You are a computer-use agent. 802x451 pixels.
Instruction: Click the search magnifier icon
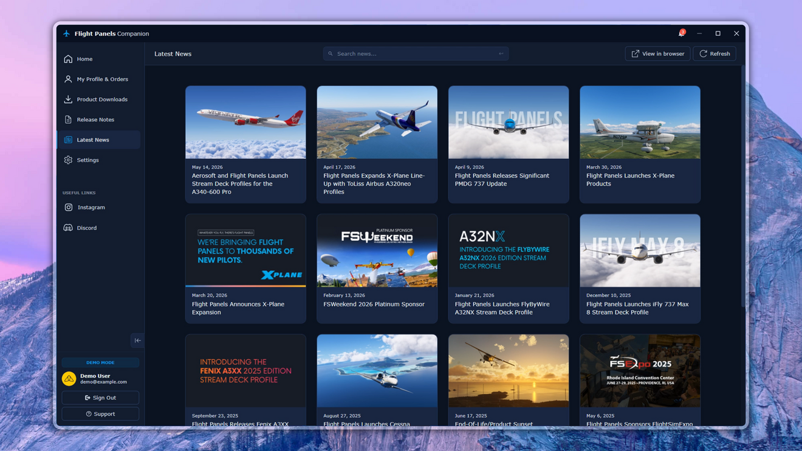[x=331, y=53]
